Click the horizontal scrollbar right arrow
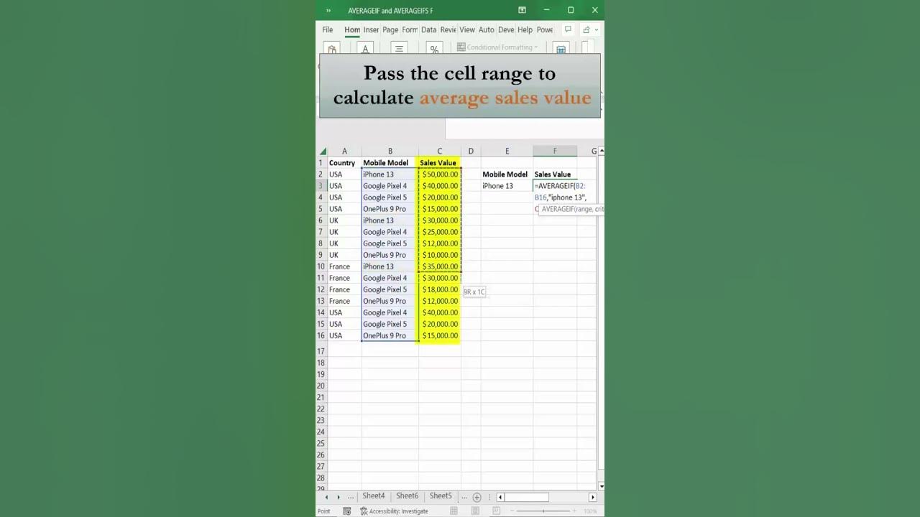 tap(593, 497)
